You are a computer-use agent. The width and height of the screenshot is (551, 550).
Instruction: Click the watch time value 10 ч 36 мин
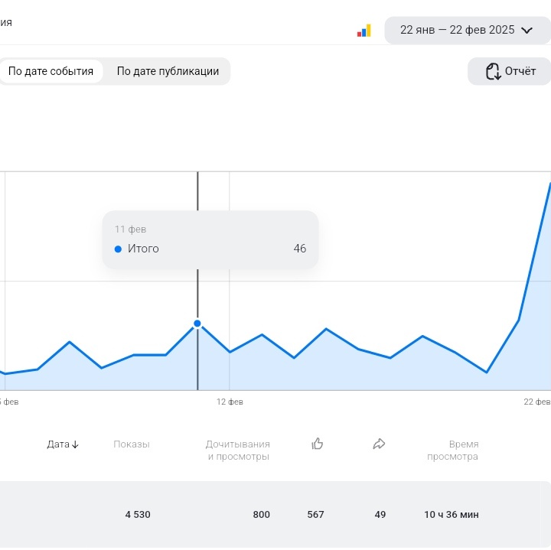(452, 515)
